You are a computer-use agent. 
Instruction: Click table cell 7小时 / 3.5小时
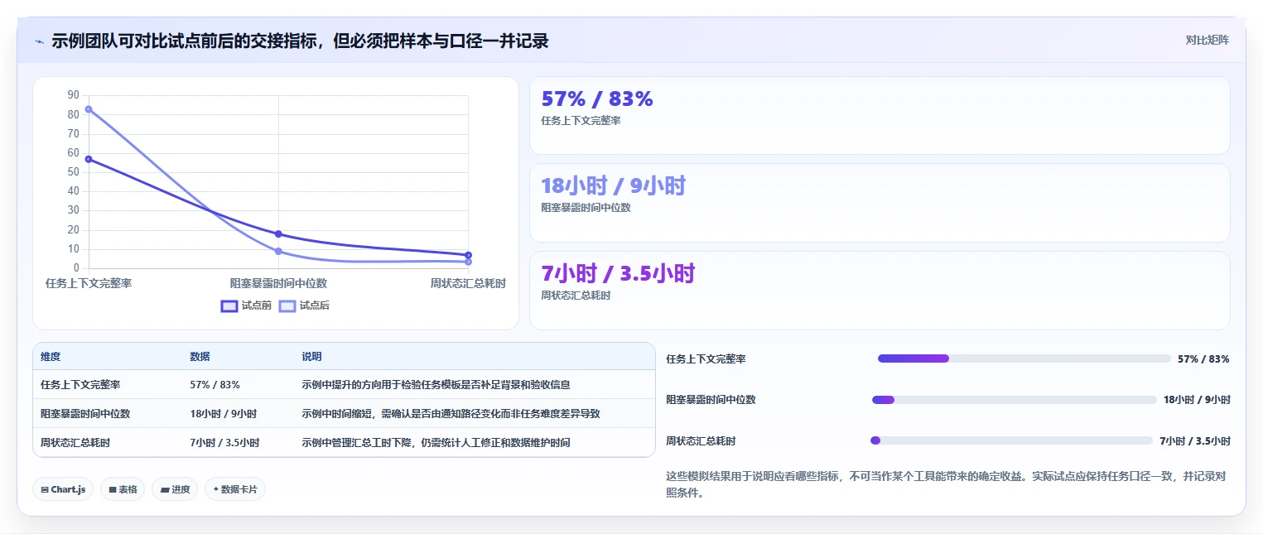click(224, 443)
